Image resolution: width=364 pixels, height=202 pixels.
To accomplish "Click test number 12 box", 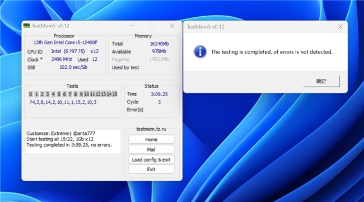I will (98, 94).
